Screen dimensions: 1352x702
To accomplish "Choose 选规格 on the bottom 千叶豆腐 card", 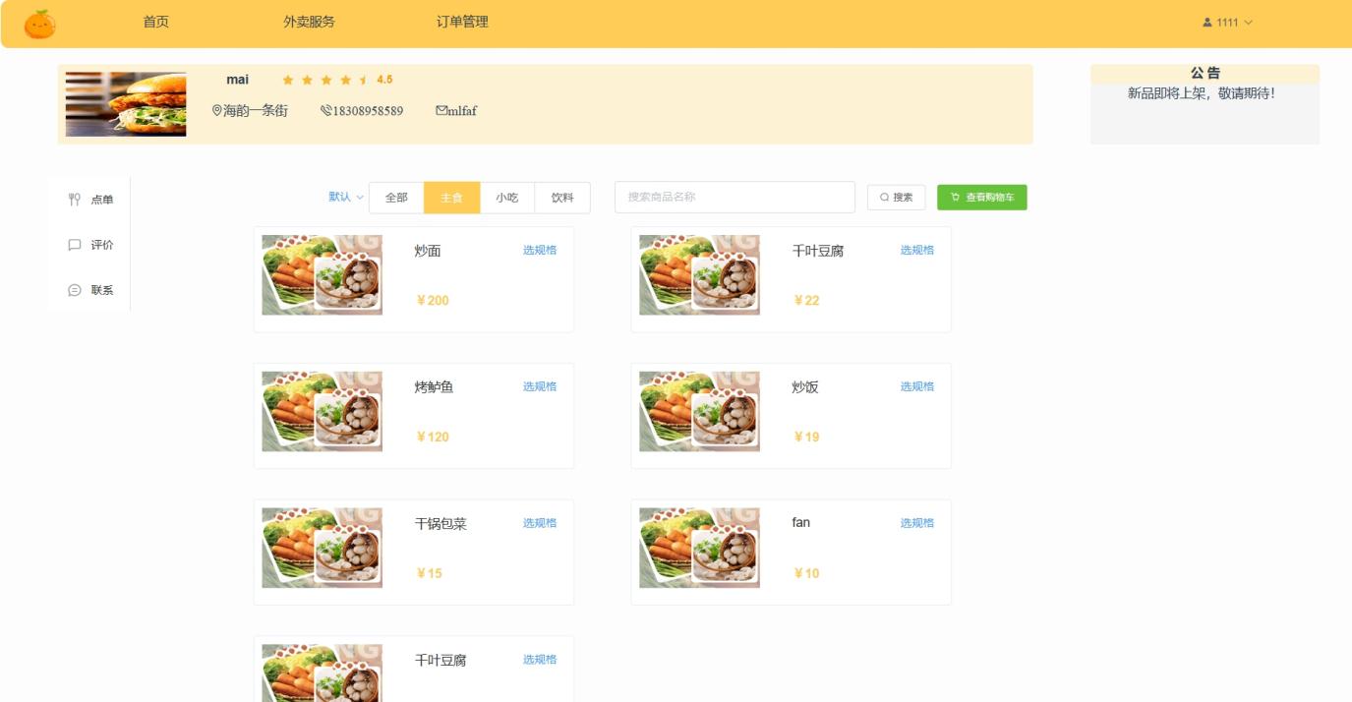I will tap(540, 660).
